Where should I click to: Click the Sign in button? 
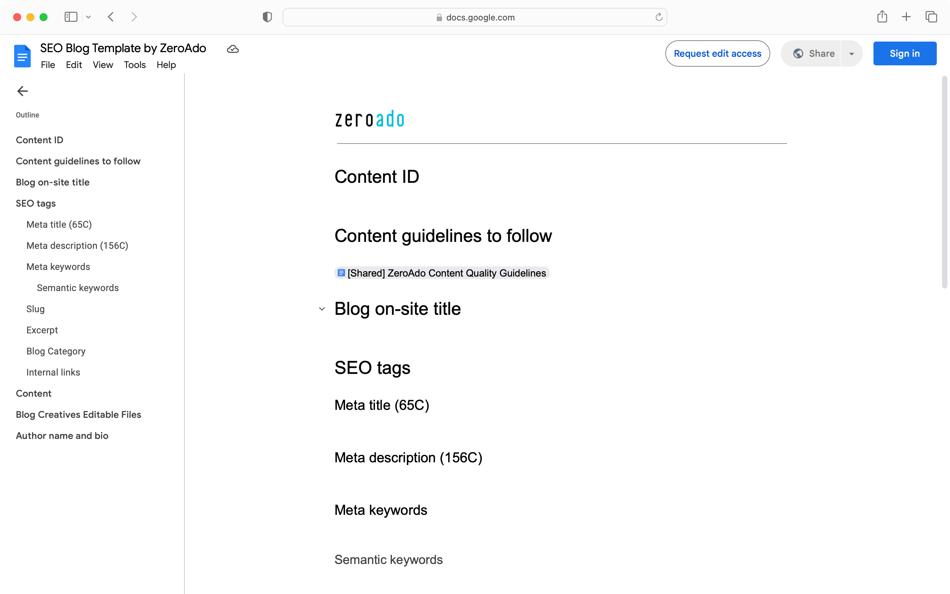pyautogui.click(x=904, y=53)
